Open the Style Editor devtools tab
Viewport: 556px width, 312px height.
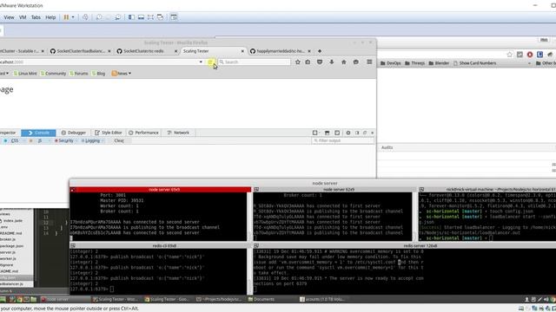(108, 133)
